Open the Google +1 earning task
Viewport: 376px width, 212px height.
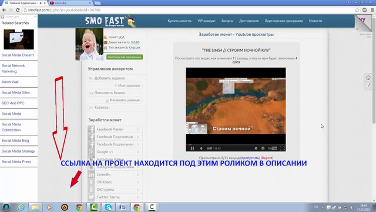click(x=115, y=152)
